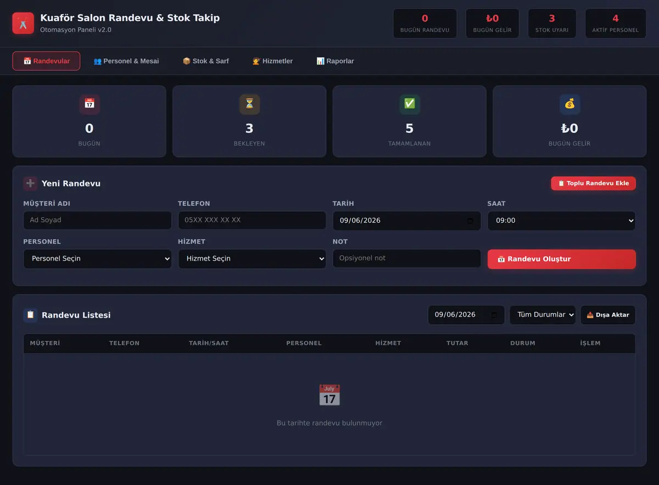This screenshot has width=659, height=485.
Task: Go to the Stok & Sarf tab
Action: [x=205, y=61]
